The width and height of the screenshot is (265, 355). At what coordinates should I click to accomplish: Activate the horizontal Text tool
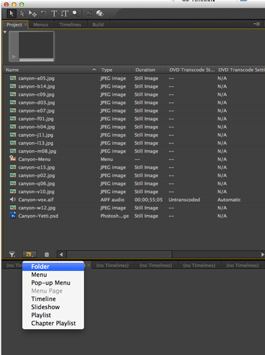(x=54, y=13)
